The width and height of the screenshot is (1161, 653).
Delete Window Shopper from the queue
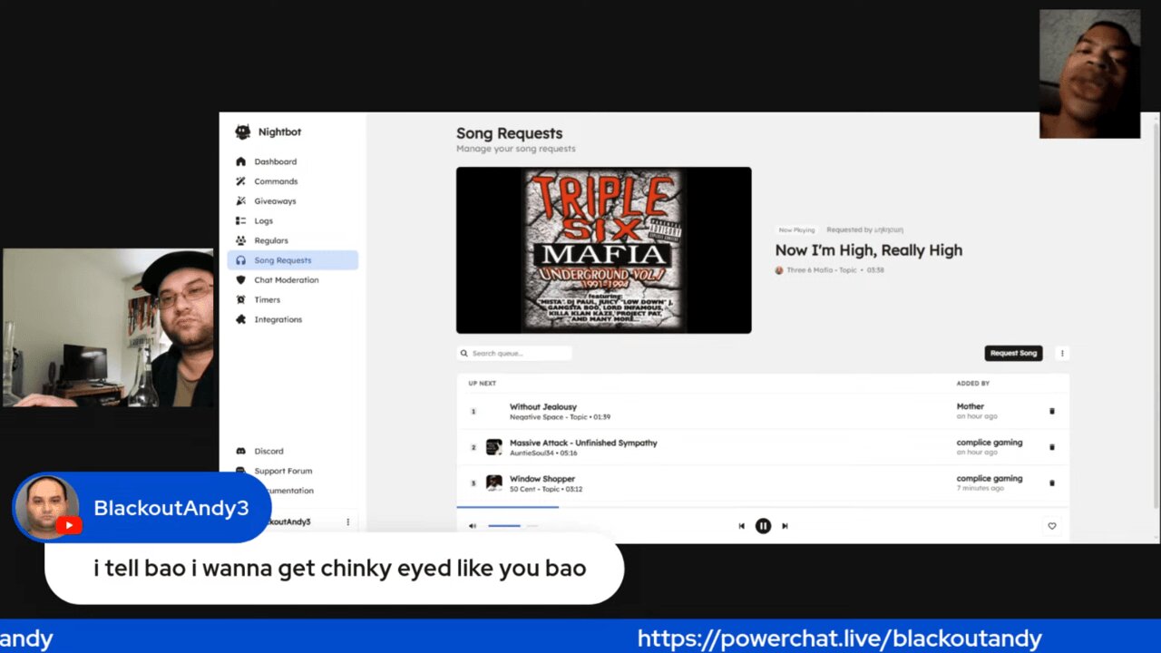pos(1052,482)
